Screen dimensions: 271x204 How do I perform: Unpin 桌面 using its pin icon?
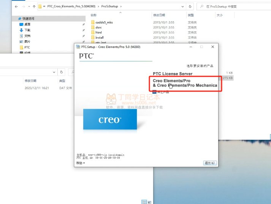(x=84, y=24)
